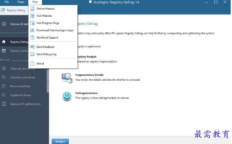Screen dimensions: 232x144
Task: Click the Recover lost files icon
Action: [4, 86]
